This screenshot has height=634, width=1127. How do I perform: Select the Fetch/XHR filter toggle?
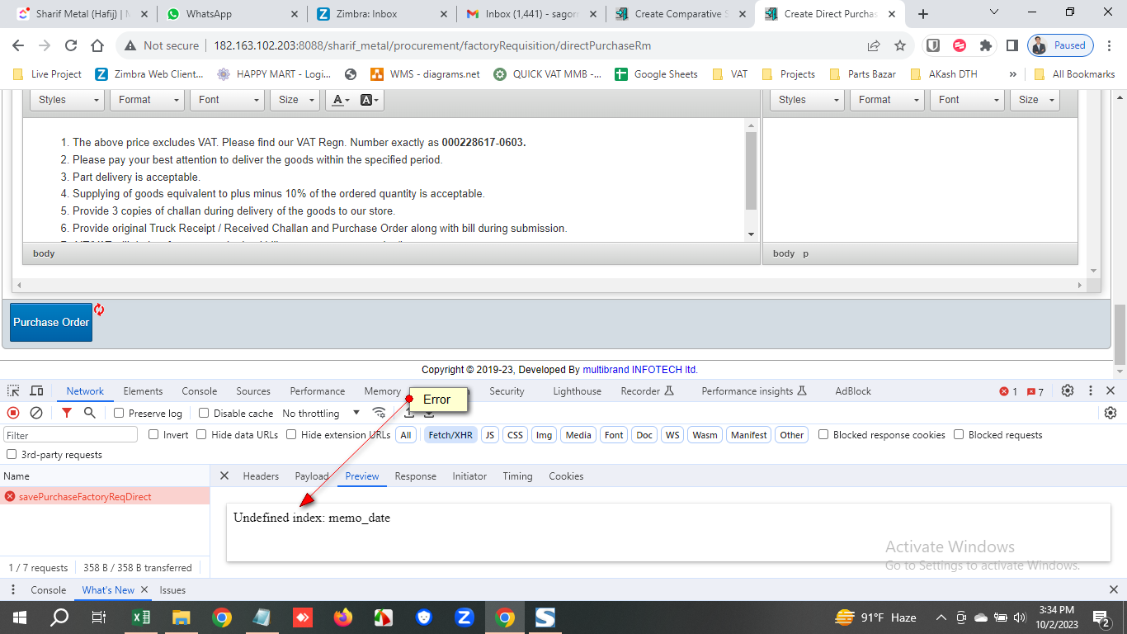click(450, 435)
